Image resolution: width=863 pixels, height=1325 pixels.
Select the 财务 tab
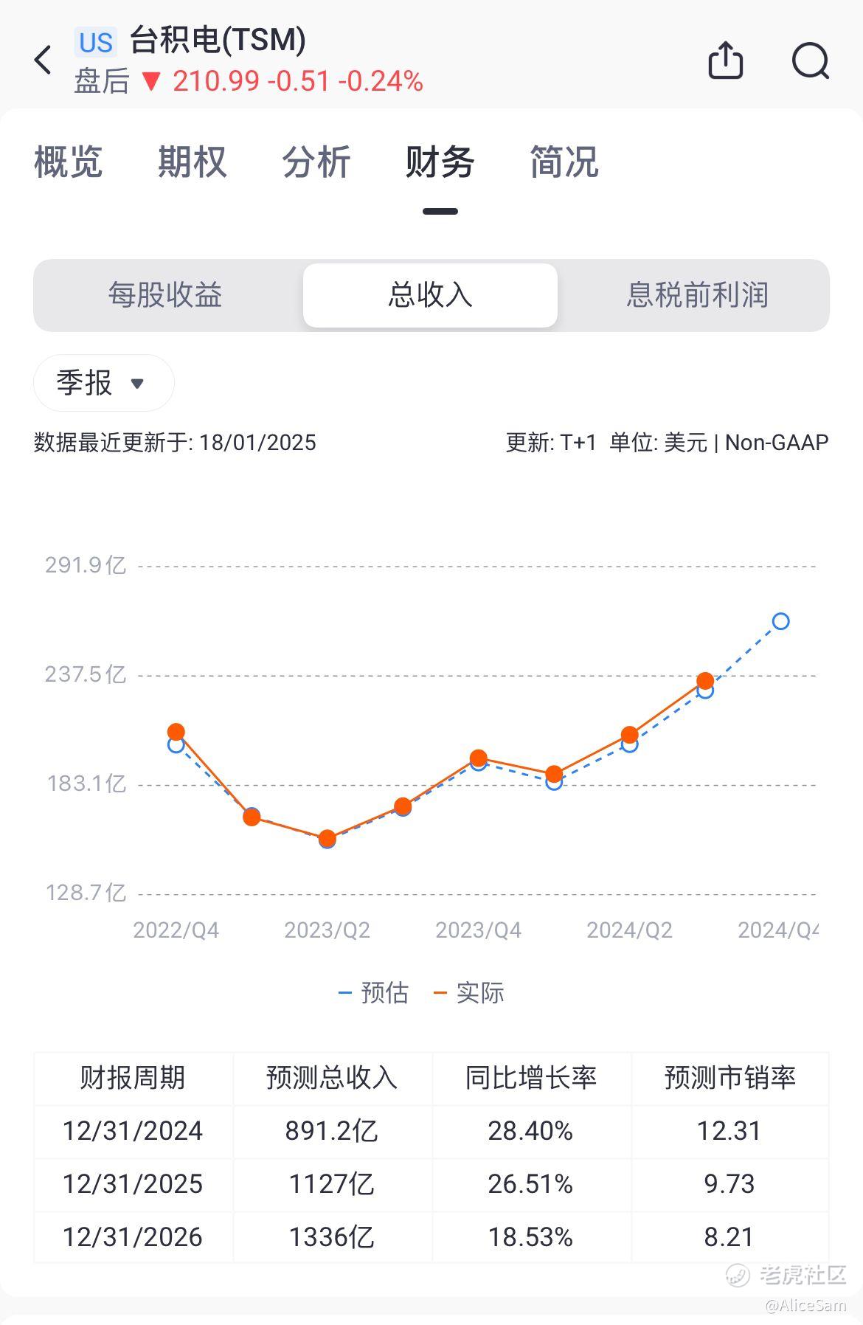coord(440,162)
